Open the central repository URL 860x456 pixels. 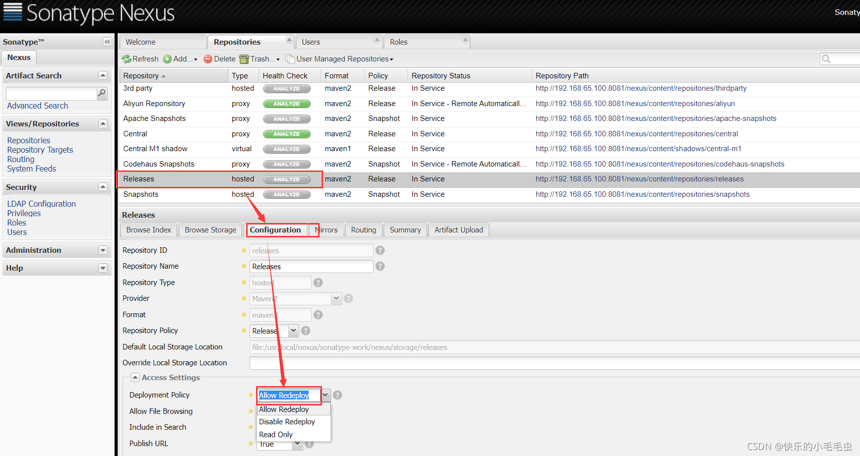pos(637,134)
